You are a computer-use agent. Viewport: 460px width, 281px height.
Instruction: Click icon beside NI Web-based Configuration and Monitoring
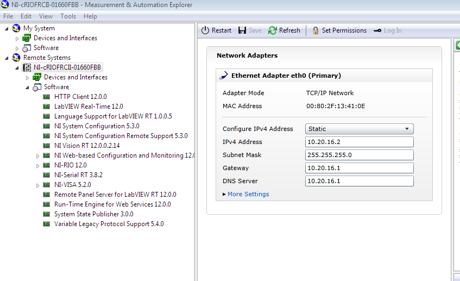[46, 155]
